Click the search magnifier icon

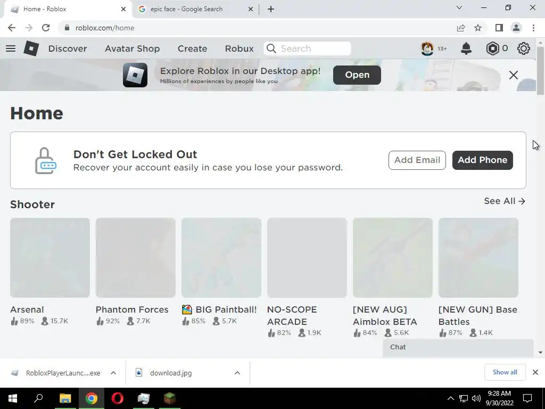tap(271, 48)
